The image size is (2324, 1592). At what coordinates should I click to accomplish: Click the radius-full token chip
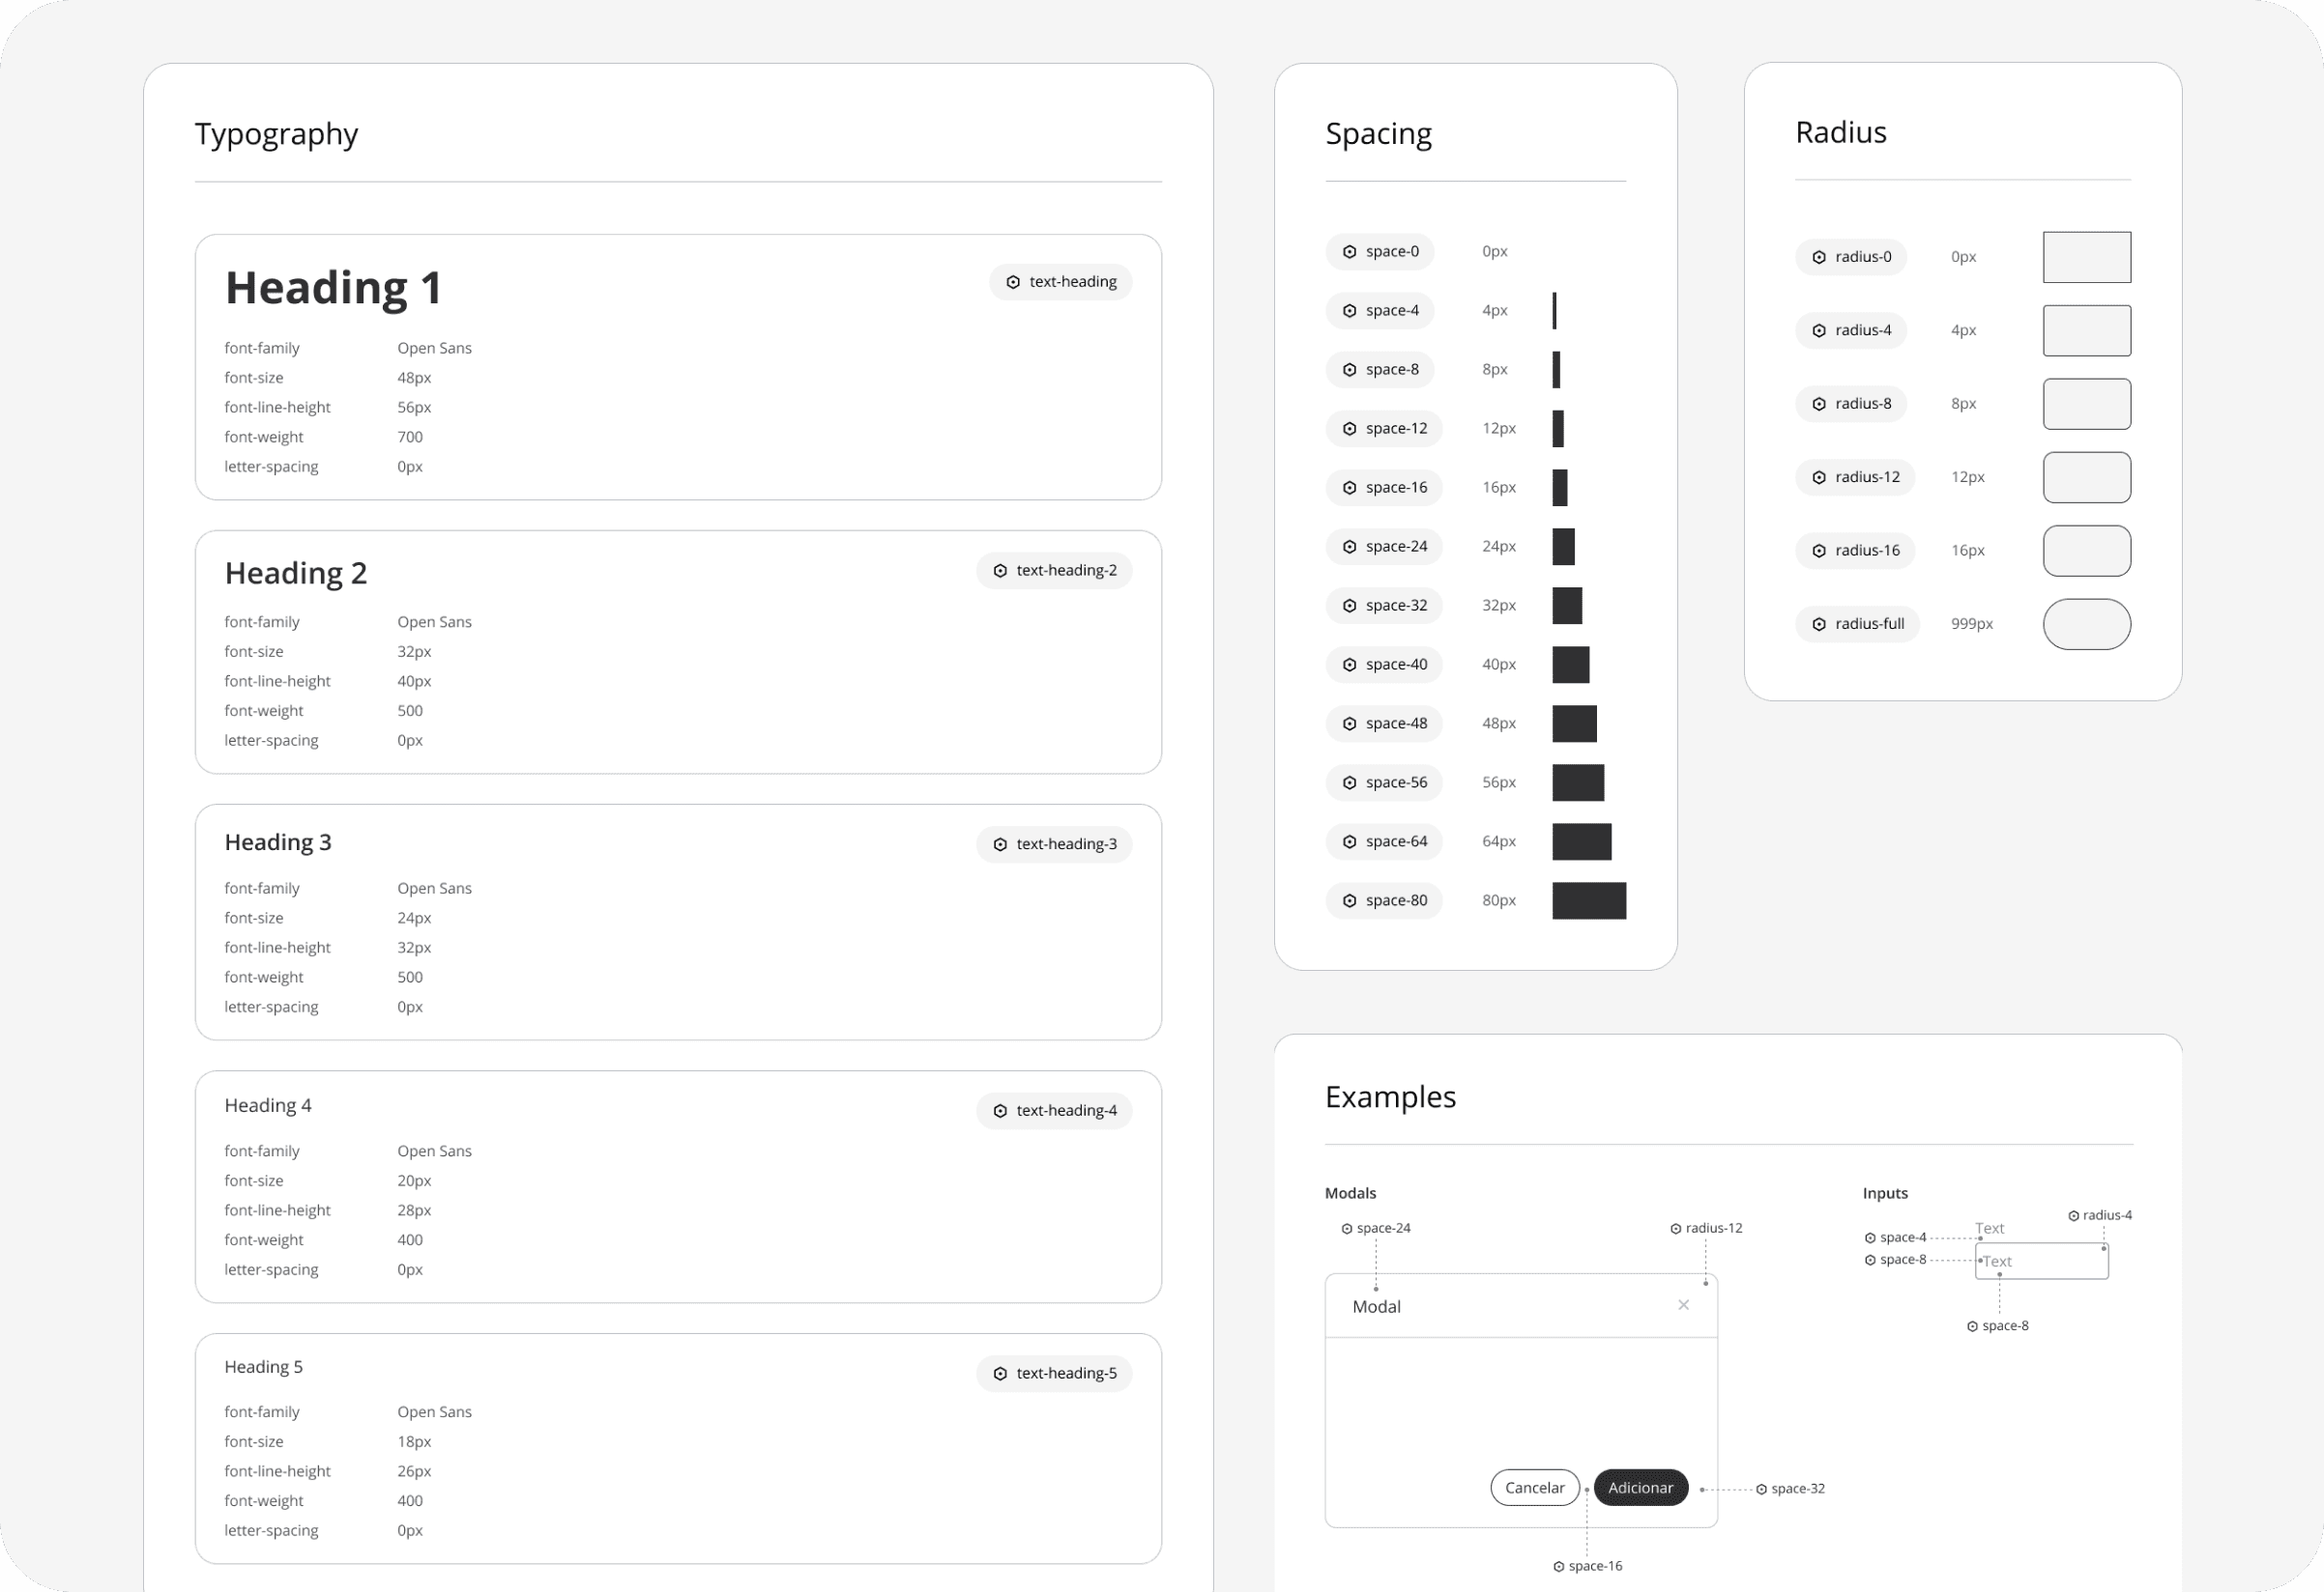tap(1857, 623)
